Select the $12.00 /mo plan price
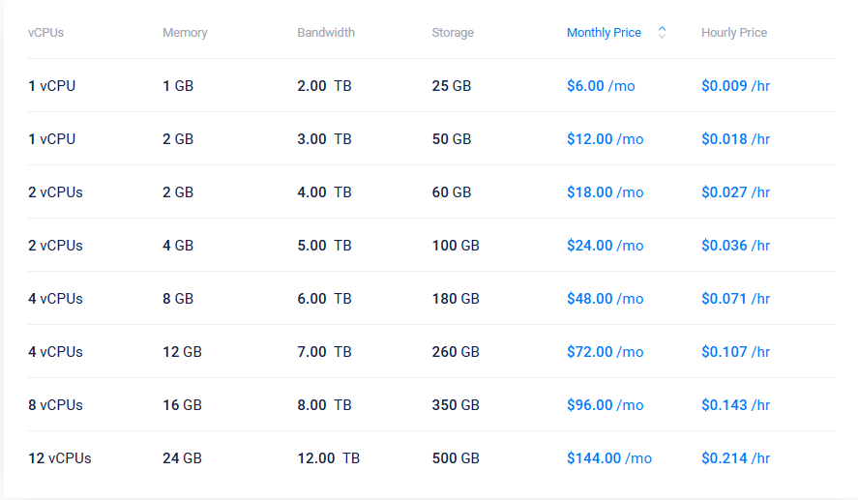Viewport: 858px width, 500px height. [x=605, y=139]
